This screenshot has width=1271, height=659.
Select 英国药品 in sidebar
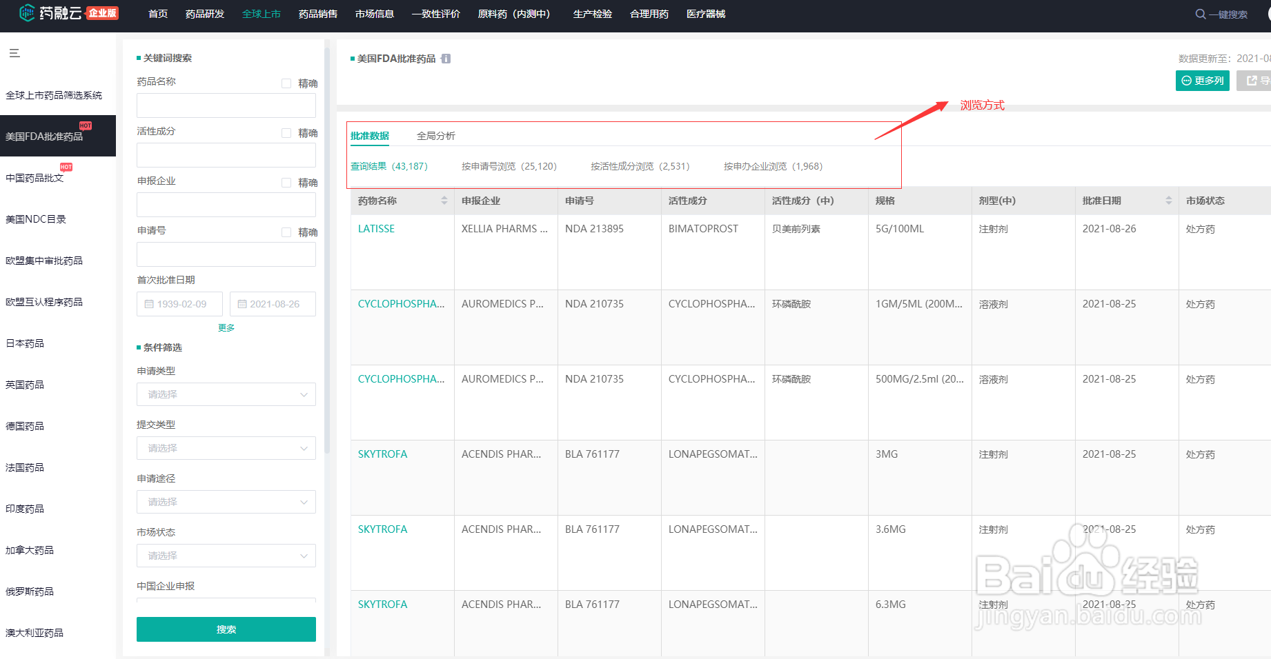[25, 385]
